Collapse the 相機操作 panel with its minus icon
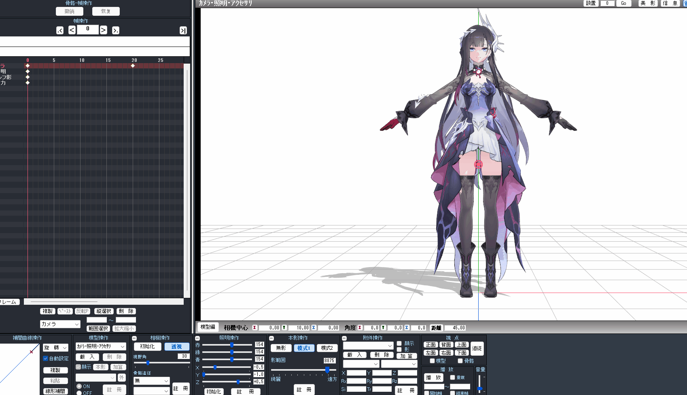The image size is (687, 395). 134,338
